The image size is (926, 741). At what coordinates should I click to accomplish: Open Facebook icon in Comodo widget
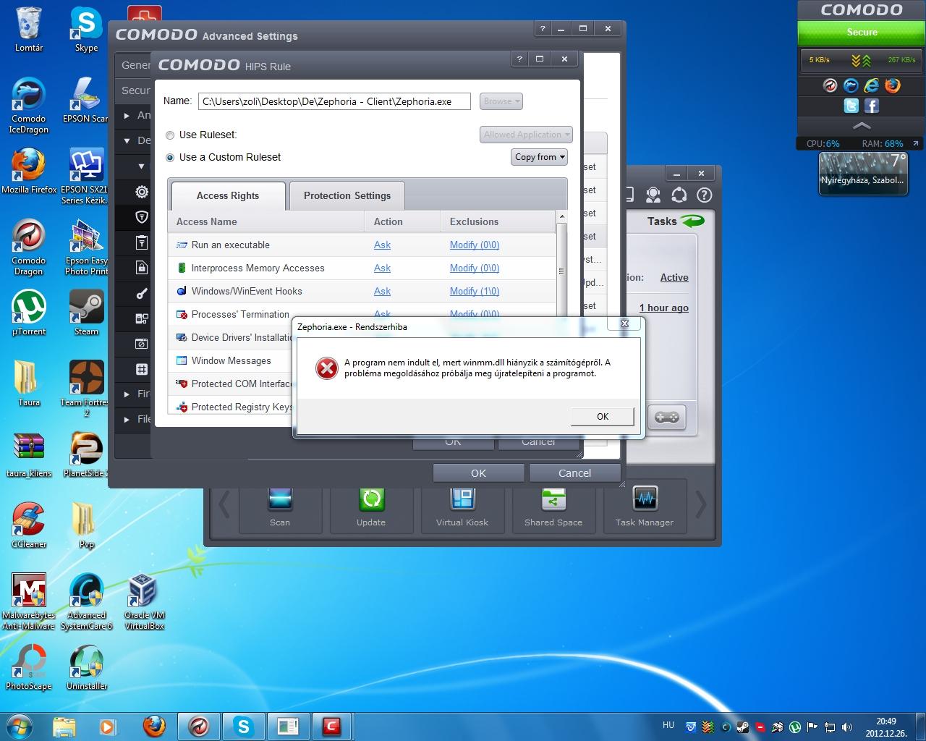click(872, 106)
